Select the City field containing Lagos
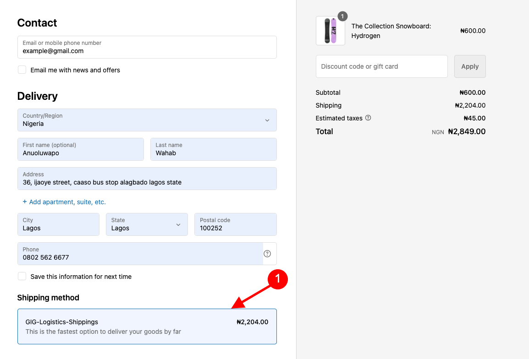Image resolution: width=529 pixels, height=359 pixels. [58, 224]
